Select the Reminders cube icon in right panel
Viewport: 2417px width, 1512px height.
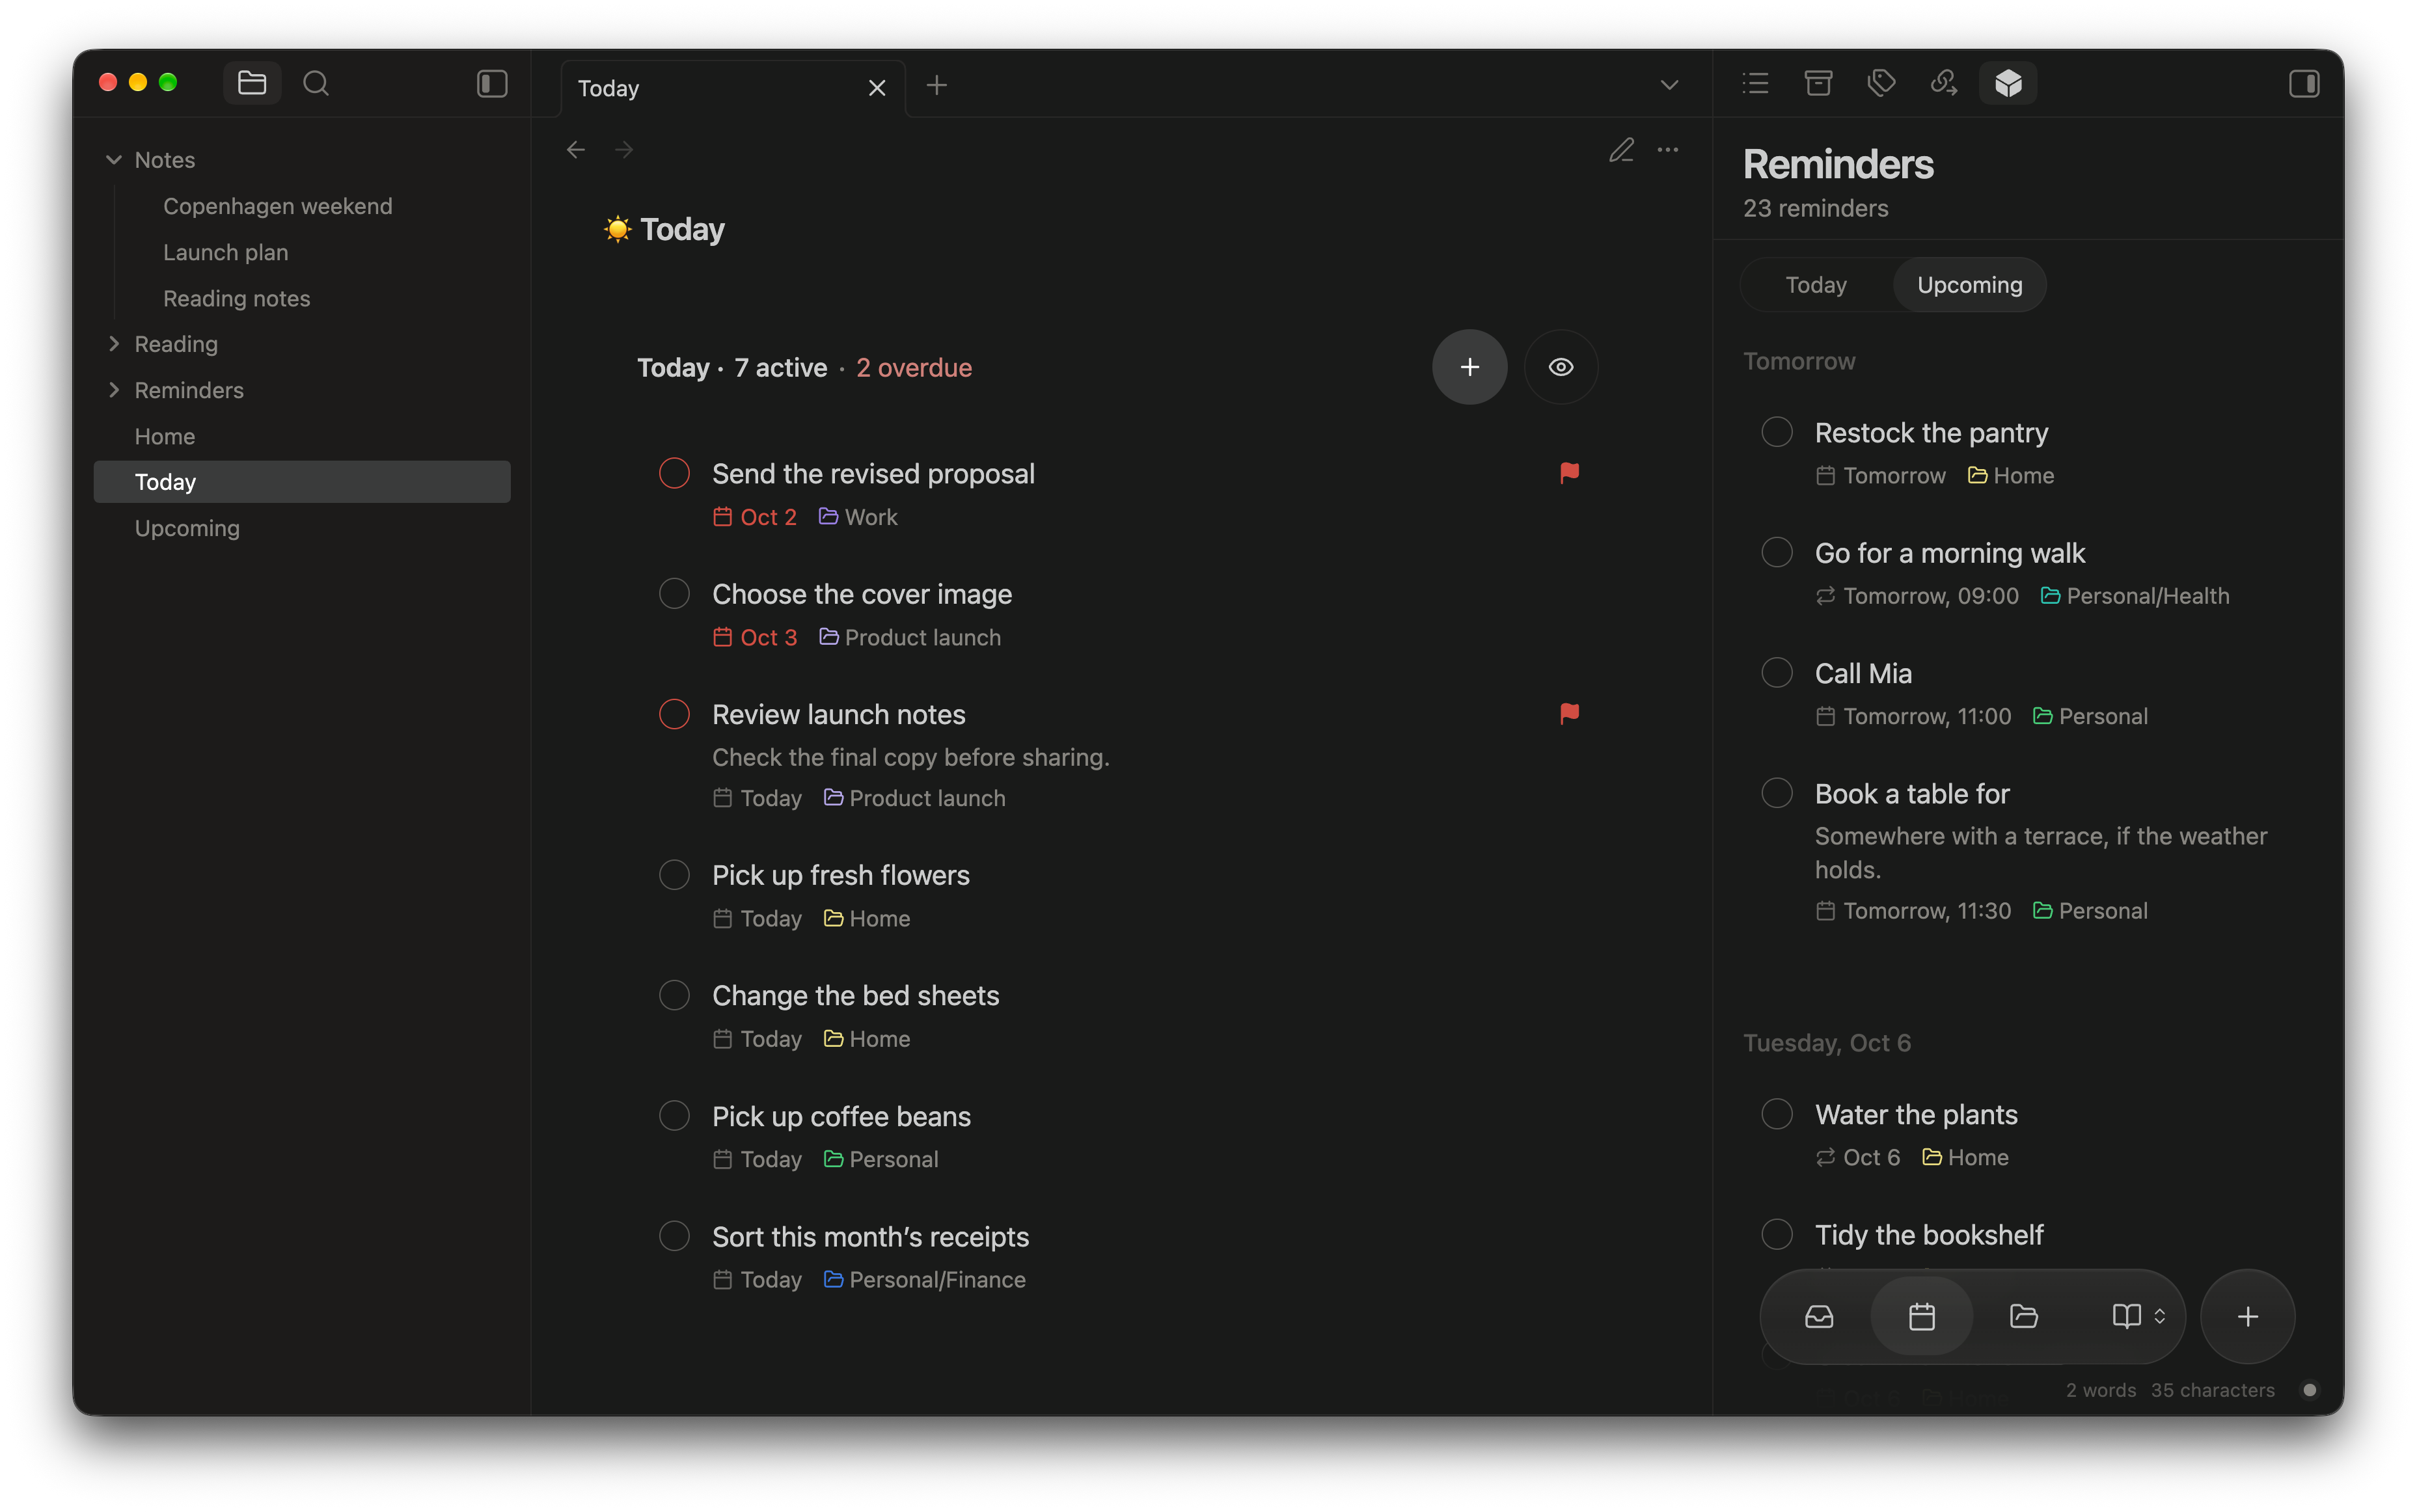(x=2008, y=83)
